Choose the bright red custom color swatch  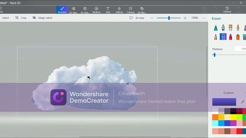239,131
